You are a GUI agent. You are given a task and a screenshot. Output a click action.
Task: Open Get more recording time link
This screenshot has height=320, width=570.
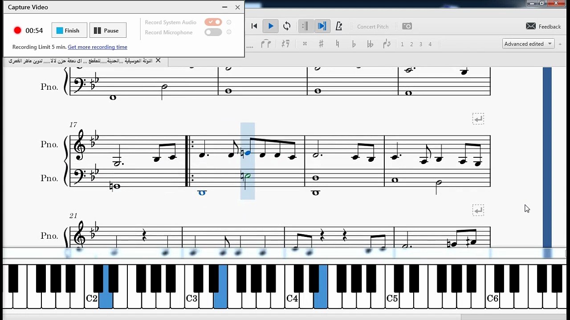[x=98, y=47]
